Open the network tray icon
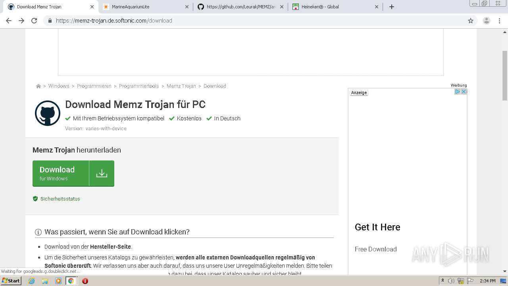The height and width of the screenshot is (286, 508). point(461,281)
